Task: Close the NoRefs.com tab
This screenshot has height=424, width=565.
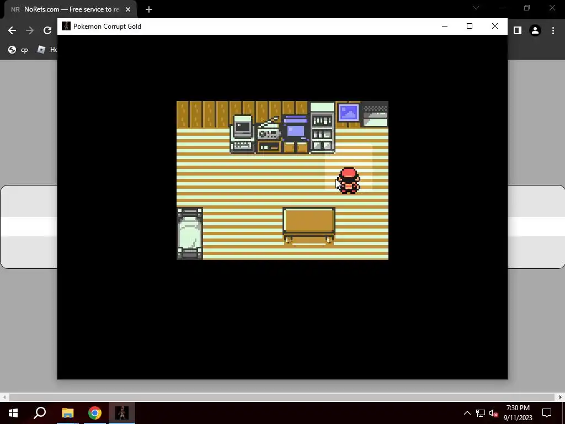Action: coord(128,9)
